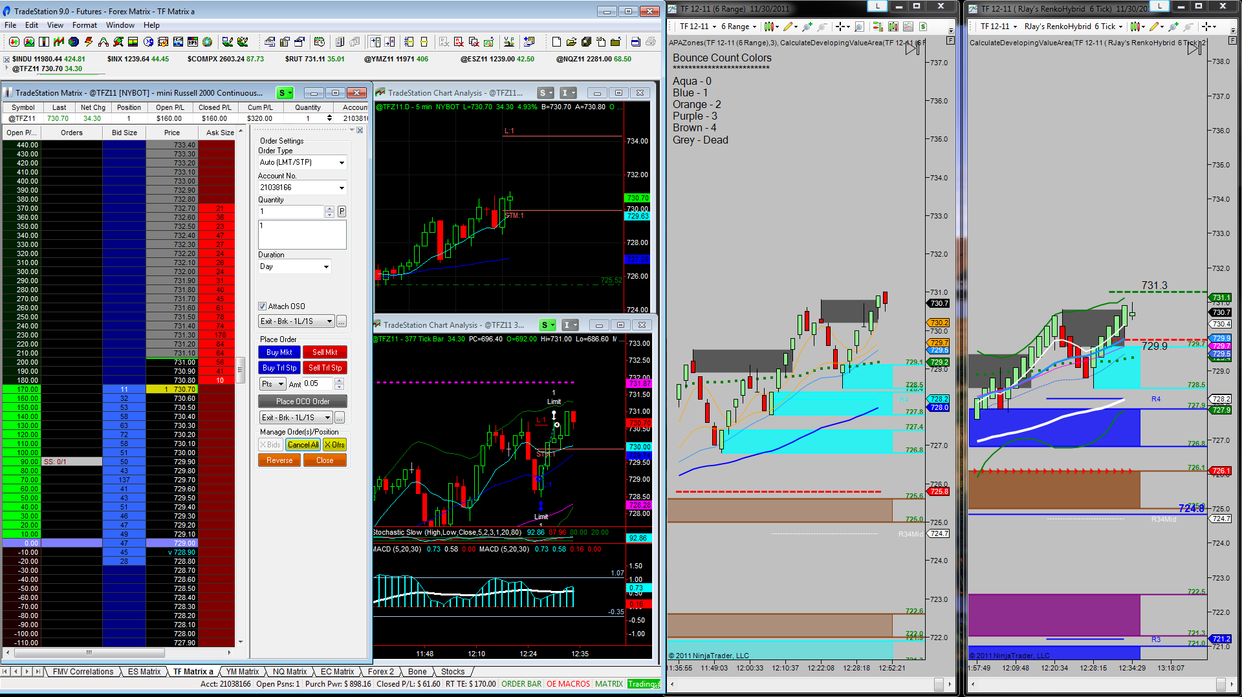Viewport: 1242px width, 697px height.
Task: Click the Place OCO Order button
Action: [x=303, y=402]
